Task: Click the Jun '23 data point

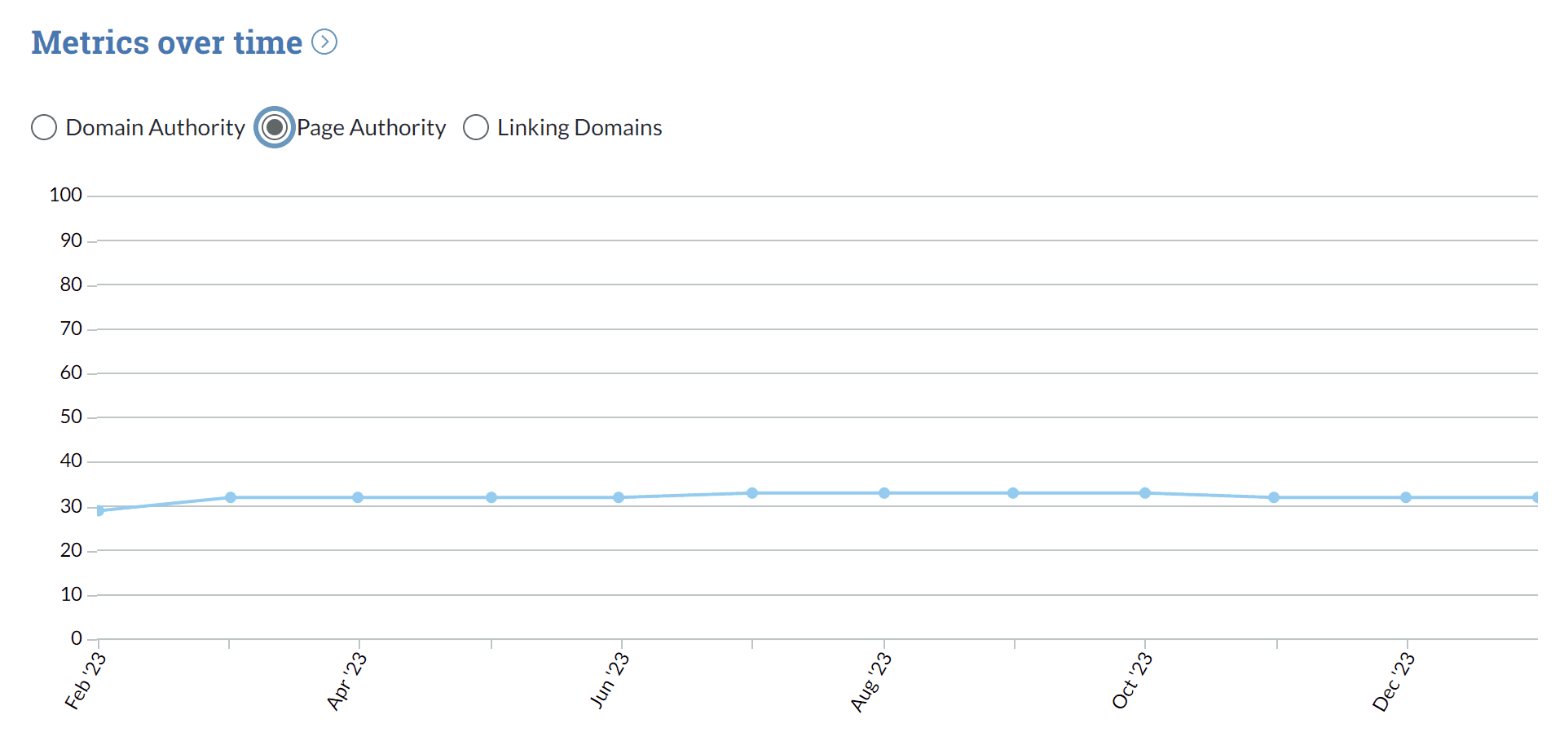Action: (619, 497)
